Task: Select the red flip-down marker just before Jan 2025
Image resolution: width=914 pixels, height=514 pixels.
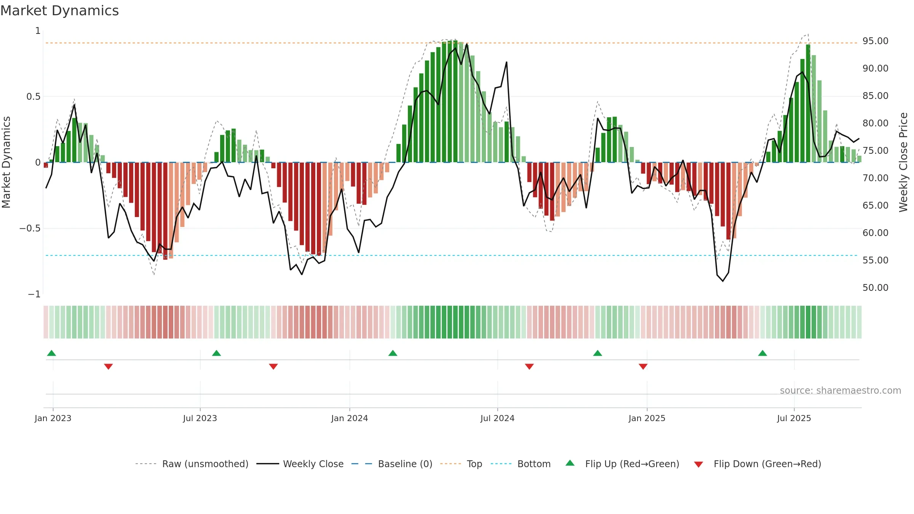Action: [x=643, y=367]
